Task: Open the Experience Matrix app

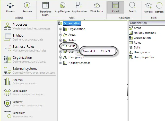Action: click(46, 9)
